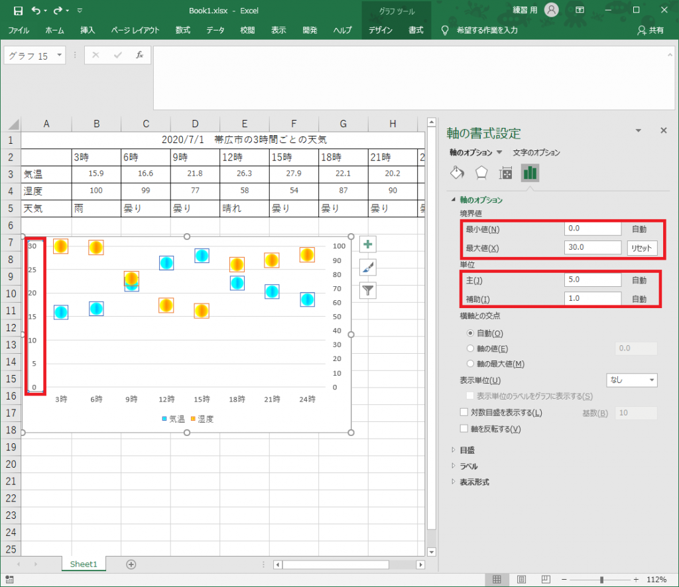The width and height of the screenshot is (679, 587).
Task: Click the 主 unit input field
Action: tap(592, 280)
